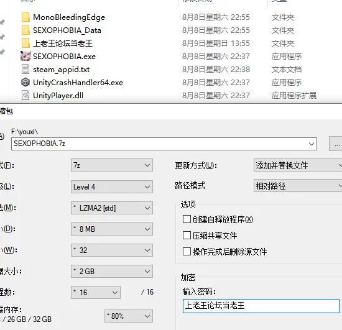This screenshot has width=342, height=330.
Task: Click the browse "..." button
Action: pos(336,144)
